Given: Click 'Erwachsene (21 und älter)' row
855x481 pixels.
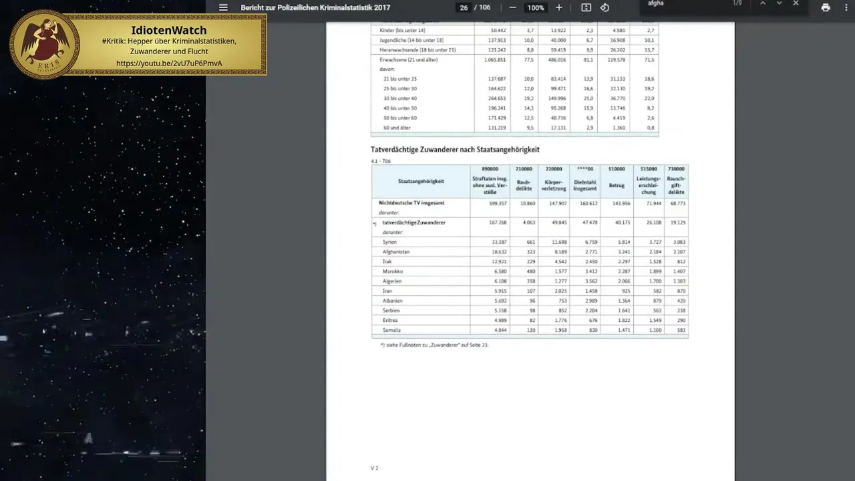Looking at the screenshot, I should [x=514, y=59].
